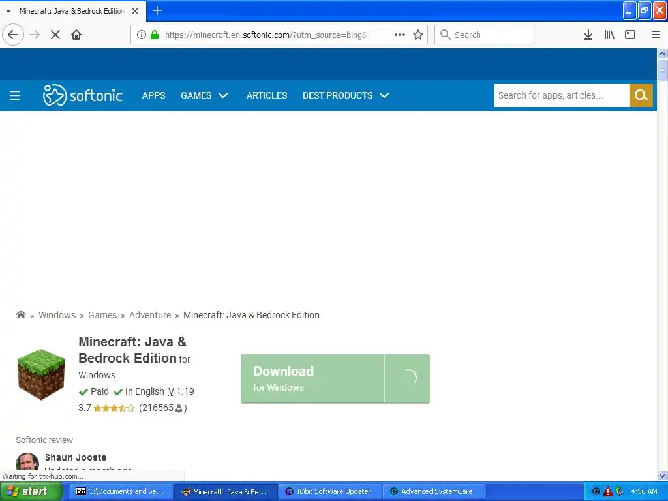Open the ARTICLES menu item
The height and width of the screenshot is (501, 668).
click(x=267, y=95)
